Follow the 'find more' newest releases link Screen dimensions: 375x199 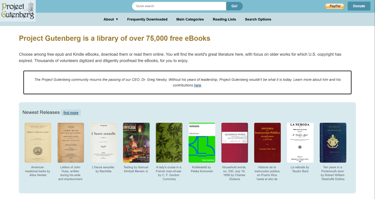pyautogui.click(x=71, y=113)
